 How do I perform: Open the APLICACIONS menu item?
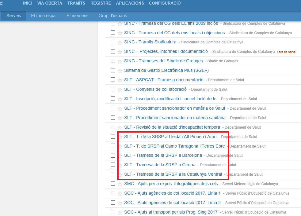tap(130, 3)
